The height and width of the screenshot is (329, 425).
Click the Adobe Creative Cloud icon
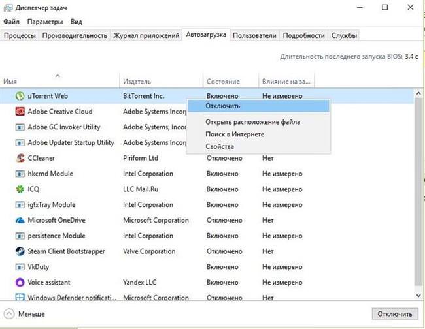point(20,112)
